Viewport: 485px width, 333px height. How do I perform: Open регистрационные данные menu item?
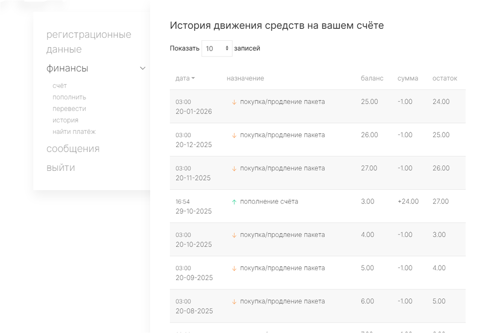[89, 42]
